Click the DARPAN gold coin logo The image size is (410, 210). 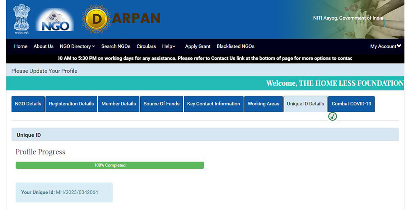(x=96, y=19)
